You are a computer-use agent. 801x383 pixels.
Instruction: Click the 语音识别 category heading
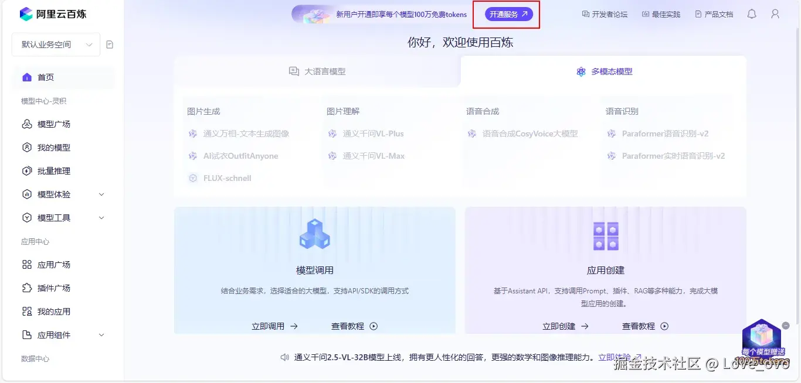pos(622,111)
